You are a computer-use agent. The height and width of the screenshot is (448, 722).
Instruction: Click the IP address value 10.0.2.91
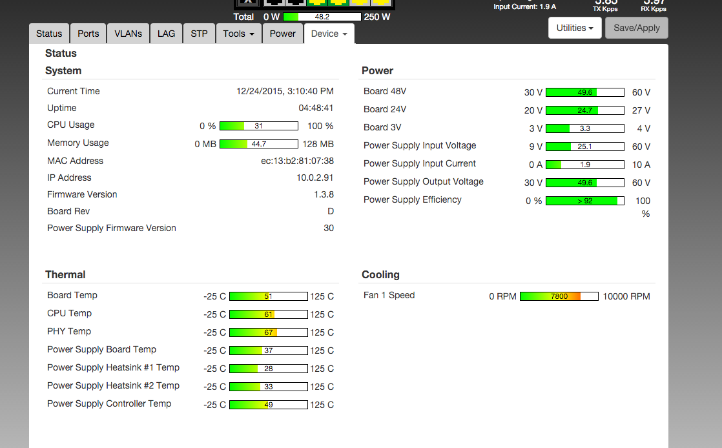(315, 178)
